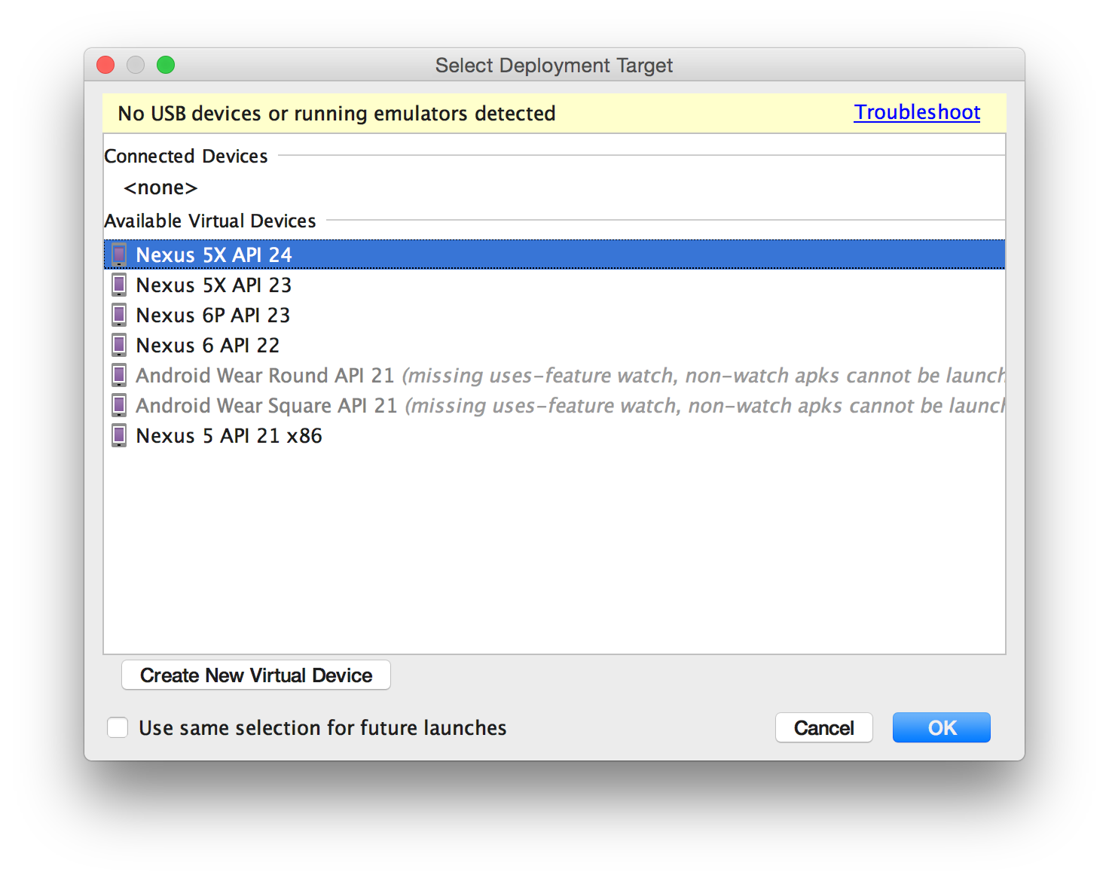Image resolution: width=1109 pixels, height=881 pixels.
Task: Click the No USB devices warning message
Action: (337, 114)
